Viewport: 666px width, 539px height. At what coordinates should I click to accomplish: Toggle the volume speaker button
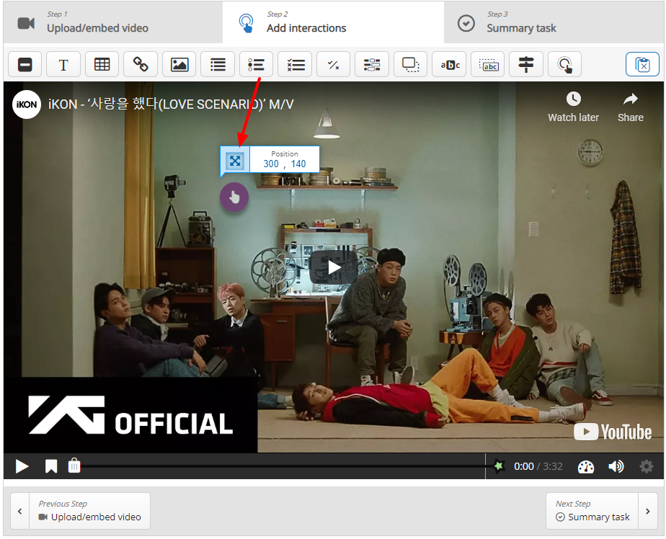click(x=616, y=466)
